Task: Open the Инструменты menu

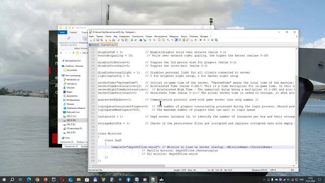Action: (x=160, y=36)
